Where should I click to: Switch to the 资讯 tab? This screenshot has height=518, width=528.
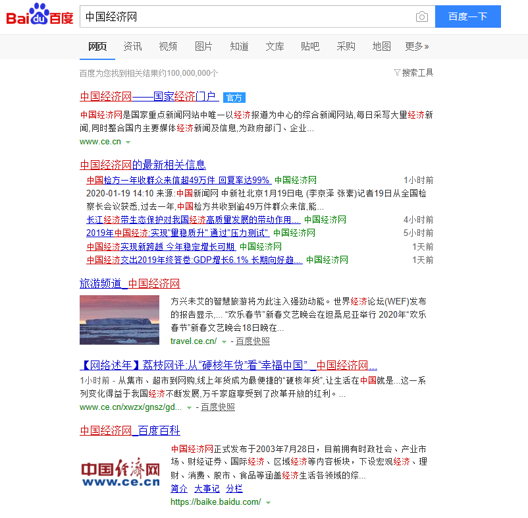pos(133,46)
